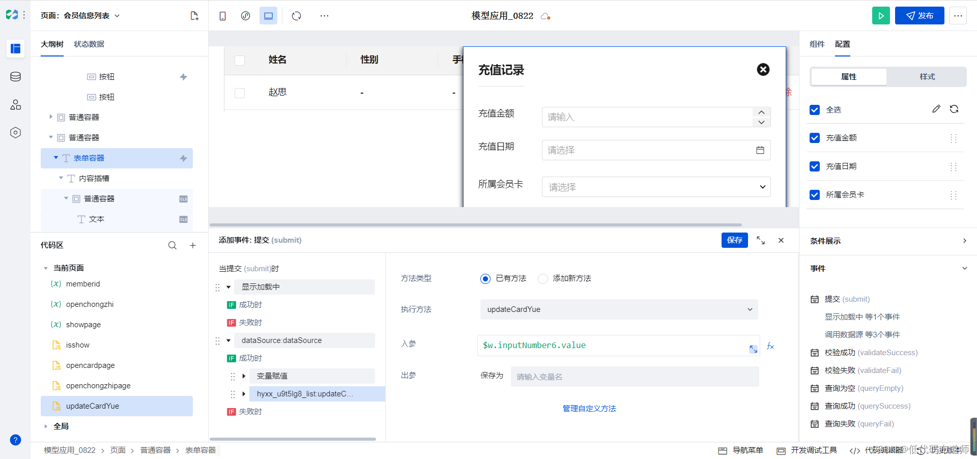Viewport: 977px width, 459px height.
Task: Open the fx expression editor
Action: click(770, 346)
